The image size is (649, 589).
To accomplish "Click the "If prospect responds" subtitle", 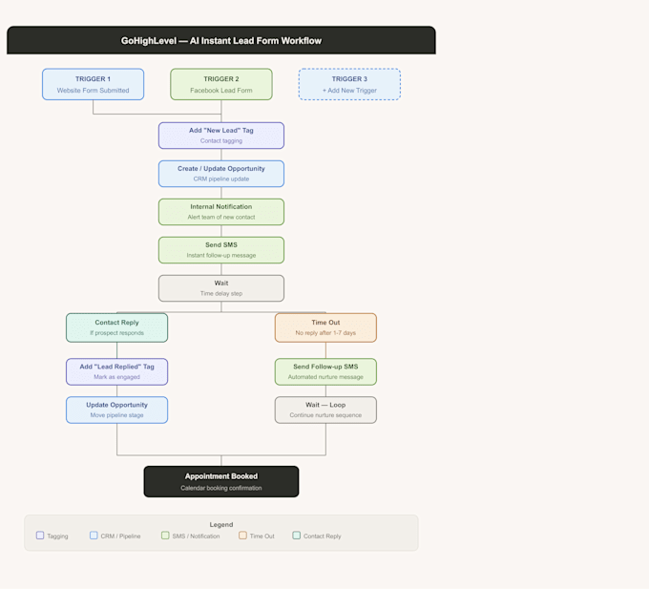I will pyautogui.click(x=117, y=333).
